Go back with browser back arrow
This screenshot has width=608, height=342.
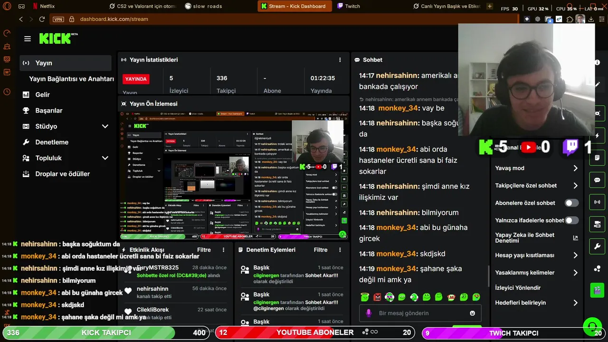(20, 19)
